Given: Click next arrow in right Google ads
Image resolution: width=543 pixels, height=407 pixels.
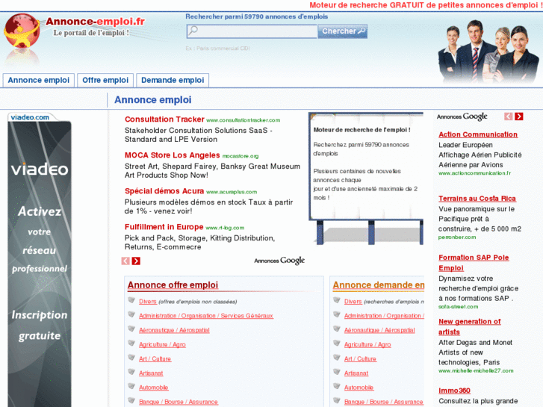Looking at the screenshot, I should 519,116.
